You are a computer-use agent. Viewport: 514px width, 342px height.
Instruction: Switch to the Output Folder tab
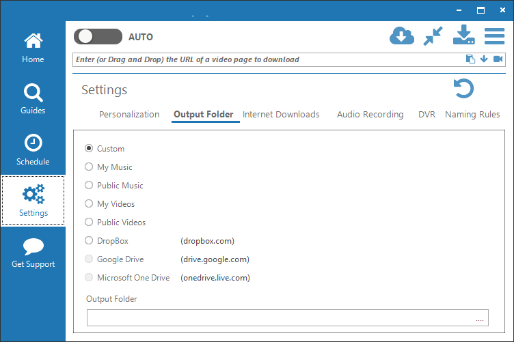pos(204,114)
